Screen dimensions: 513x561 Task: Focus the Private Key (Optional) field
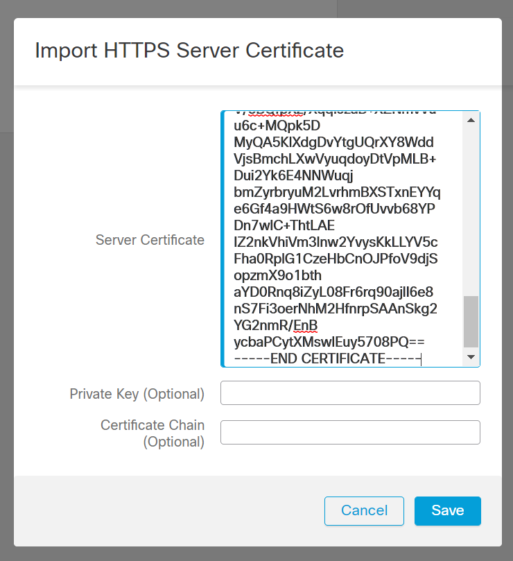point(350,392)
